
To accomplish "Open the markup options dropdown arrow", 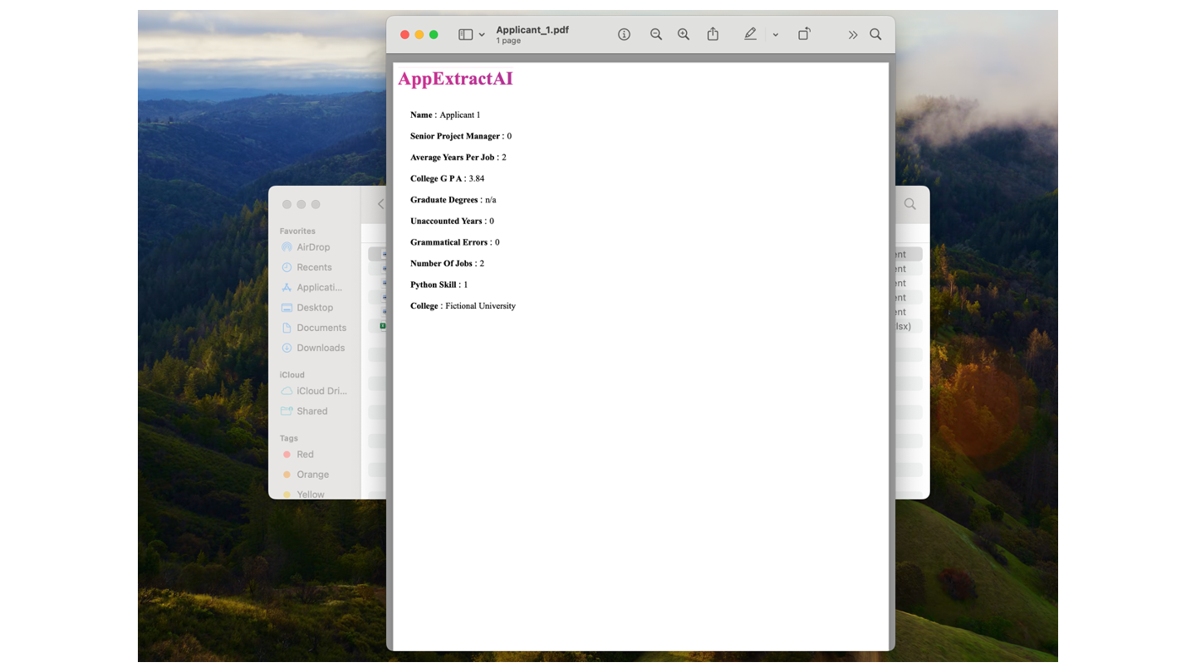I will point(775,35).
